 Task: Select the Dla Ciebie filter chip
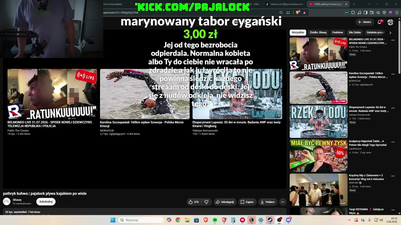355,32
